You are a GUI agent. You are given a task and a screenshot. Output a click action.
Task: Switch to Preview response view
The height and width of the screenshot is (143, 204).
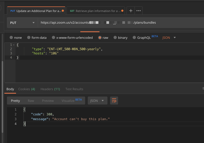(x=48, y=101)
